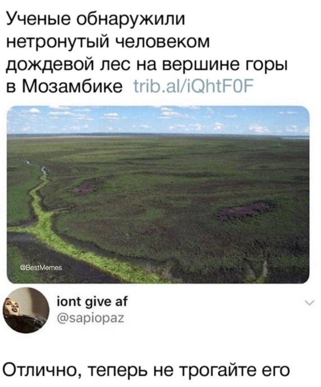Open the @sapiopaz handle
Image resolution: width=321 pixels, height=387 pixels.
point(90,318)
